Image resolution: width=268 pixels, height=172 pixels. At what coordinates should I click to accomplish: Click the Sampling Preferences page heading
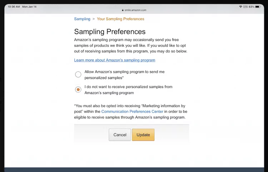tap(110, 32)
